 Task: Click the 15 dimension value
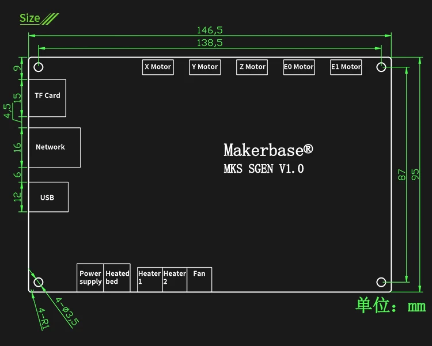pyautogui.click(x=17, y=98)
